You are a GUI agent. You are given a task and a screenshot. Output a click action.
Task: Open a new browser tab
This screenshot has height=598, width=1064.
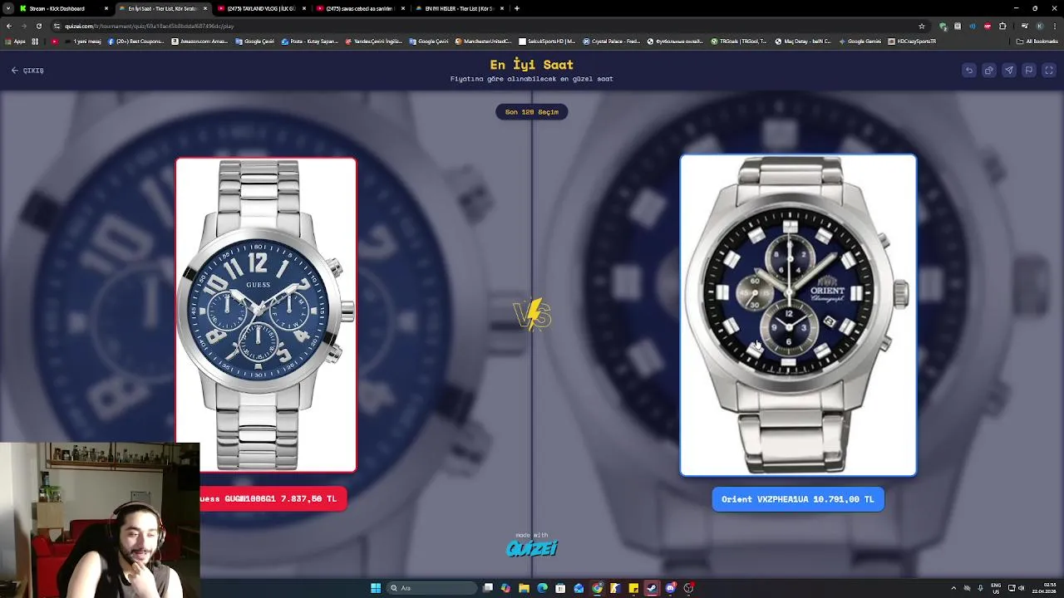click(517, 8)
